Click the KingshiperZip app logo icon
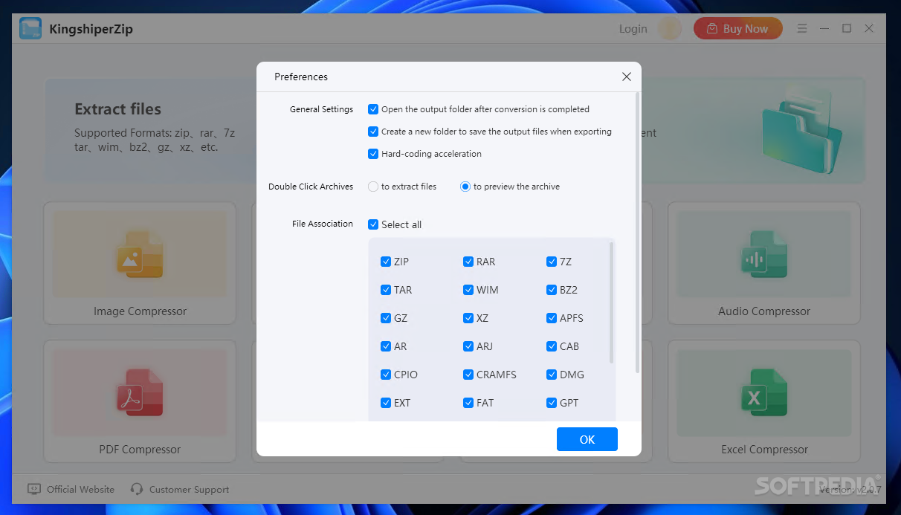901x515 pixels. [x=30, y=29]
